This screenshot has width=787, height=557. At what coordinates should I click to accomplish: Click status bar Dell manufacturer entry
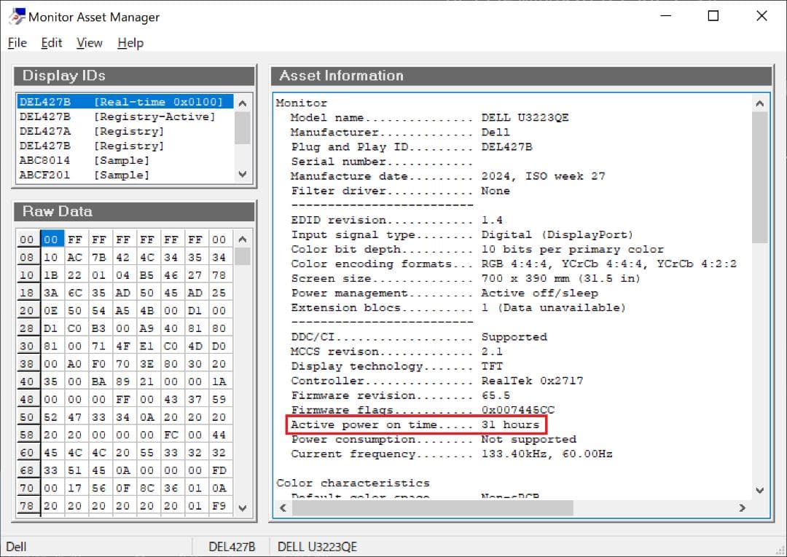tap(16, 547)
